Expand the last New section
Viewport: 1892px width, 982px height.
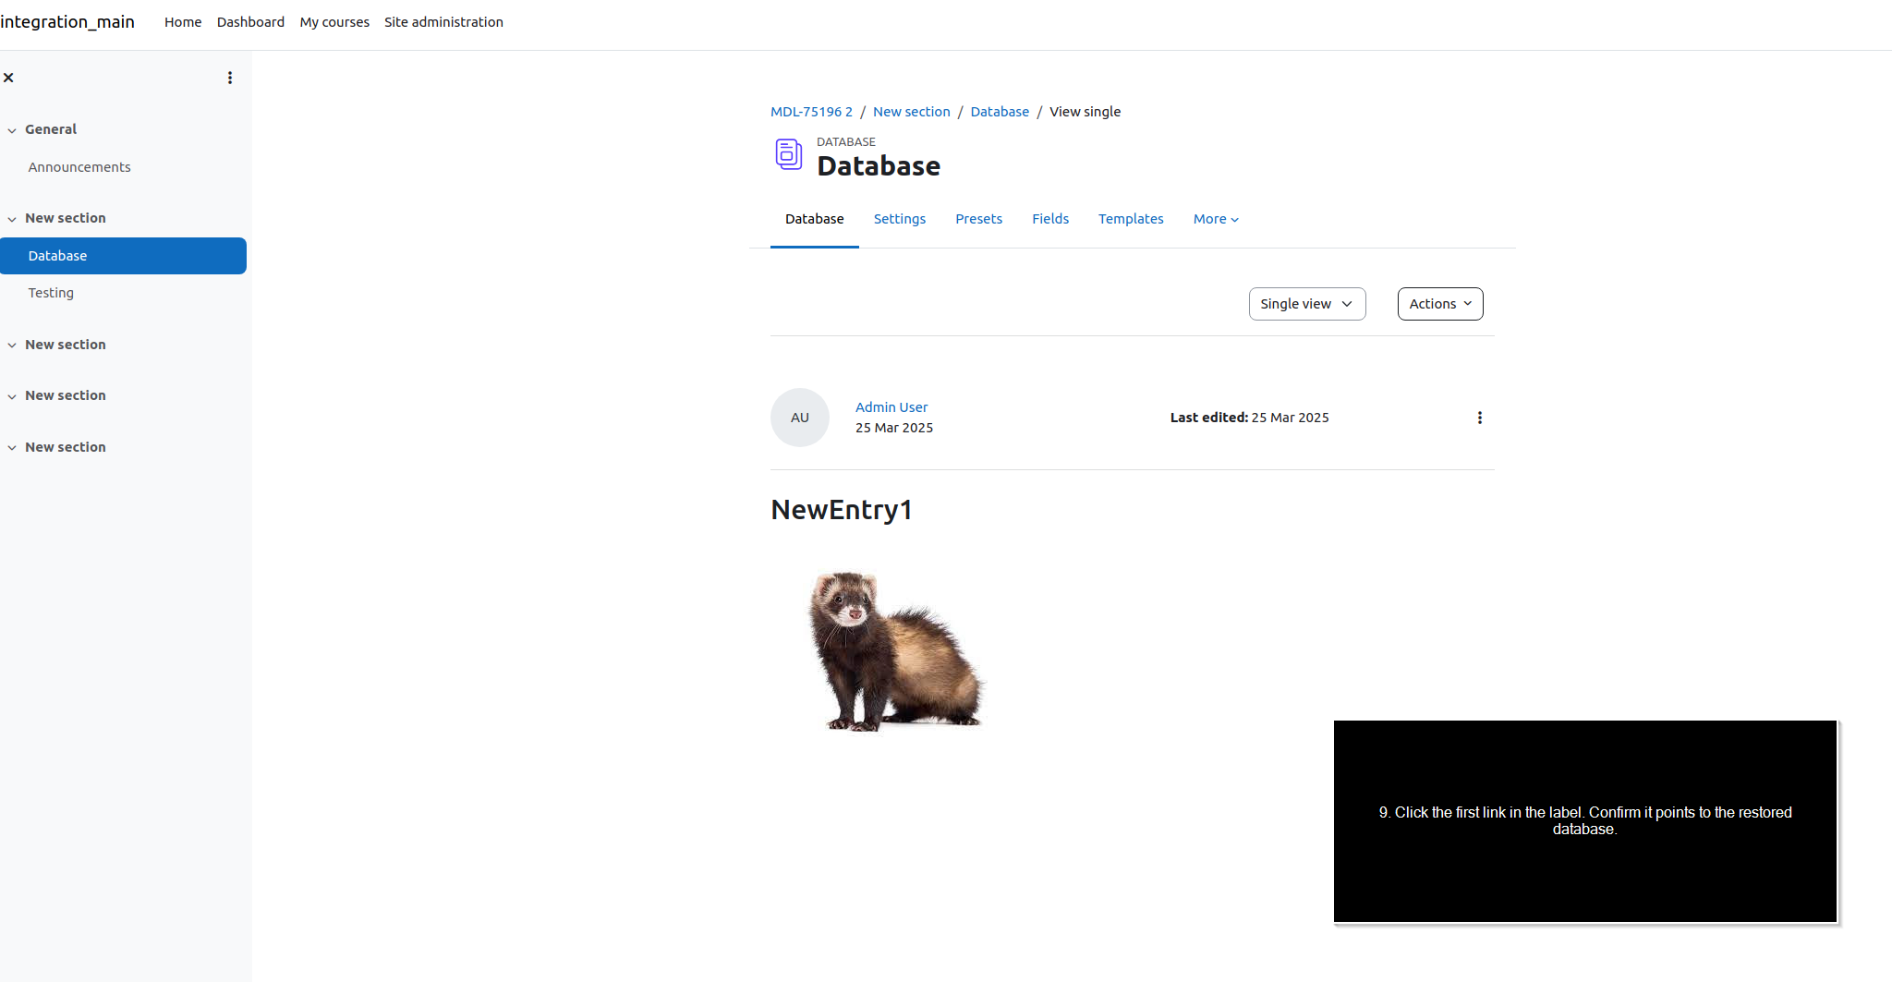click(x=12, y=448)
